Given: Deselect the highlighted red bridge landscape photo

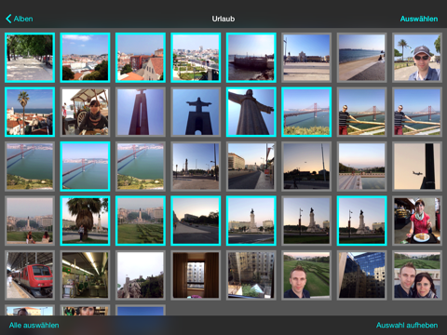Looking at the screenshot, I should click(306, 112).
